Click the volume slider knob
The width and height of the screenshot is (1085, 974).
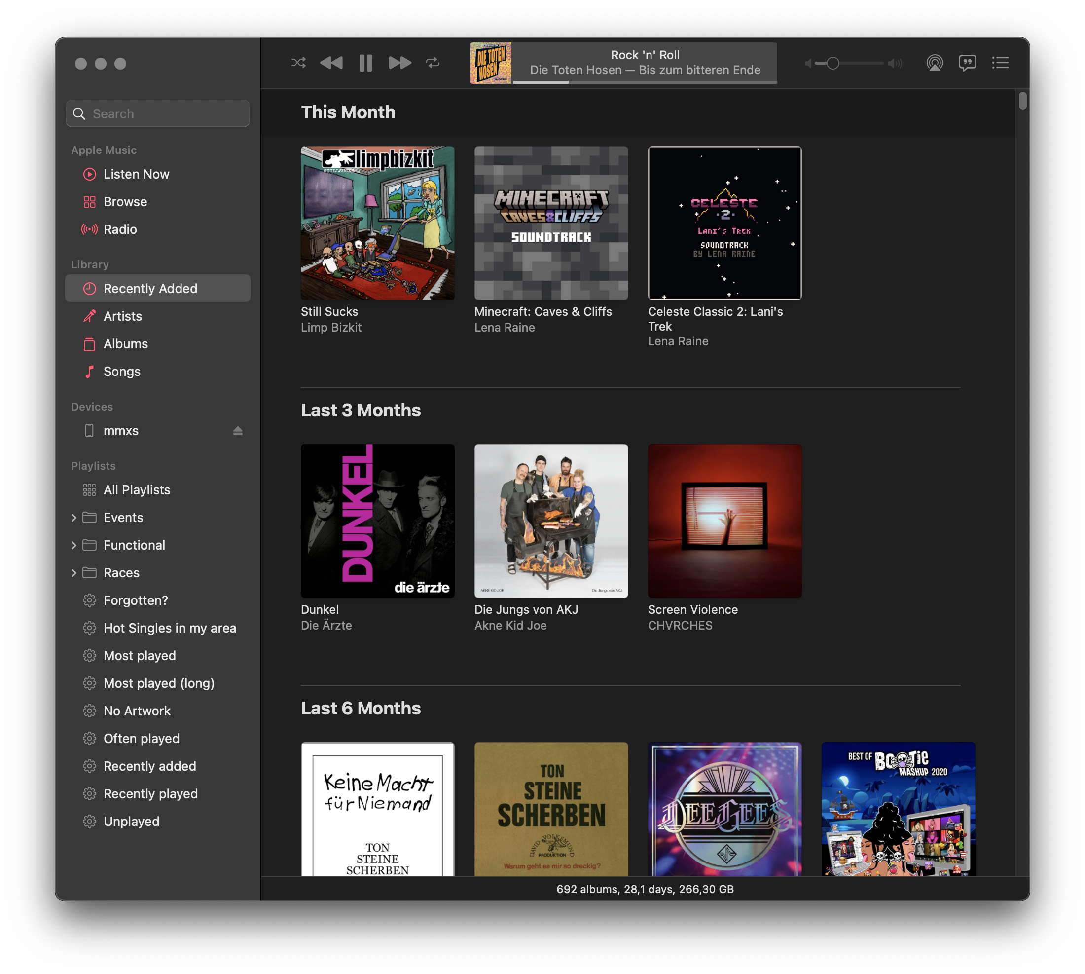click(x=832, y=64)
